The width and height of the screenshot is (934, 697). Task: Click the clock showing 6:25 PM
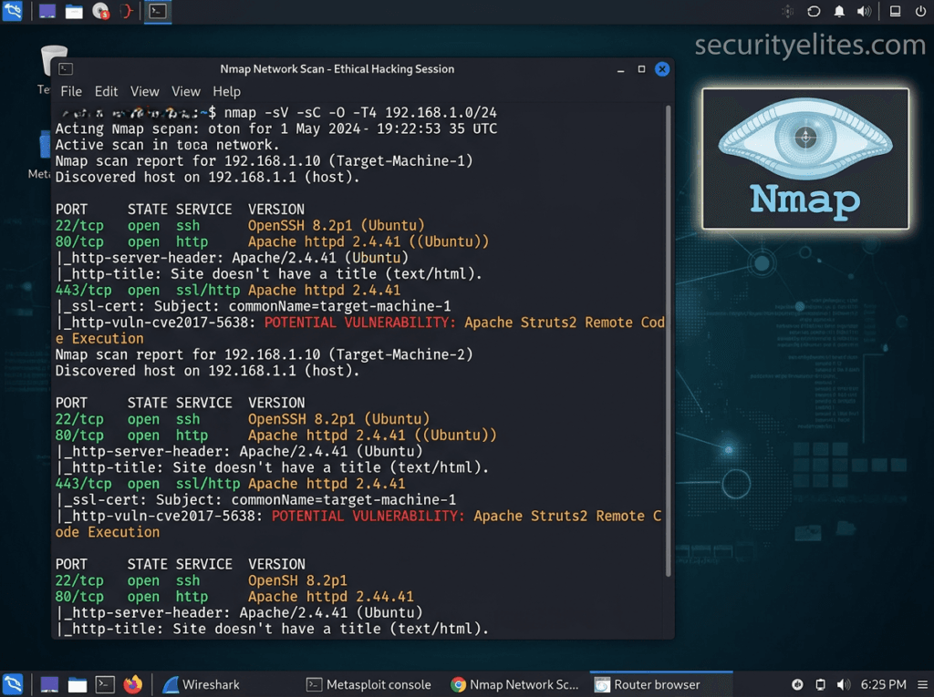pos(883,684)
